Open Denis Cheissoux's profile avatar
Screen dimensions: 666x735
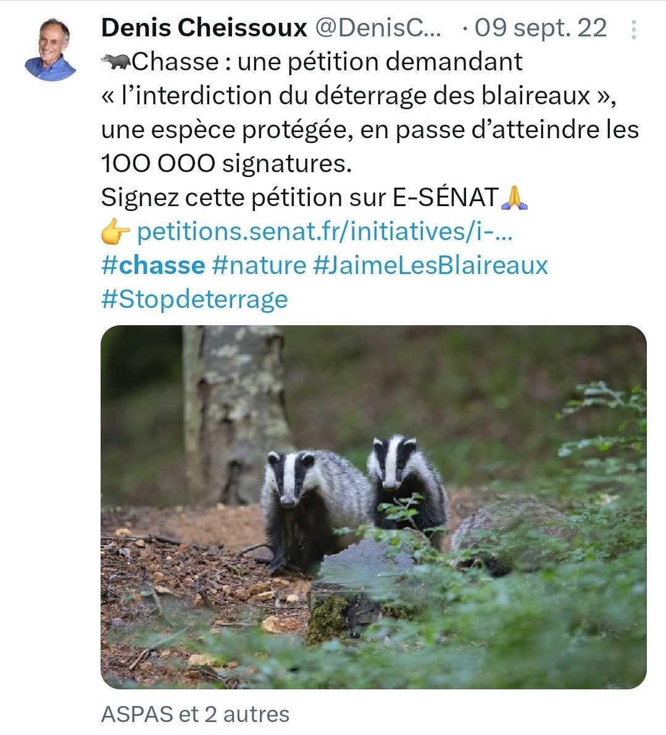pyautogui.click(x=51, y=49)
